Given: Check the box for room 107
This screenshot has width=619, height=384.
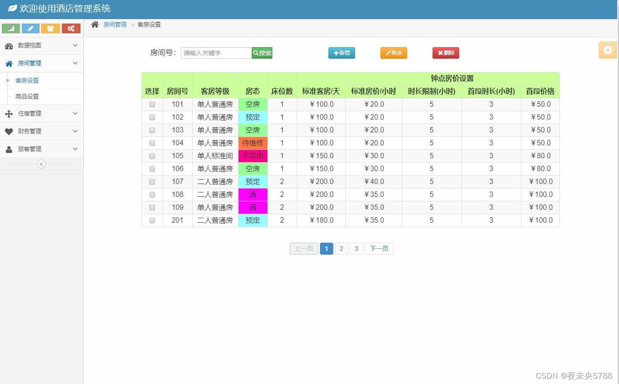Looking at the screenshot, I should (x=152, y=182).
